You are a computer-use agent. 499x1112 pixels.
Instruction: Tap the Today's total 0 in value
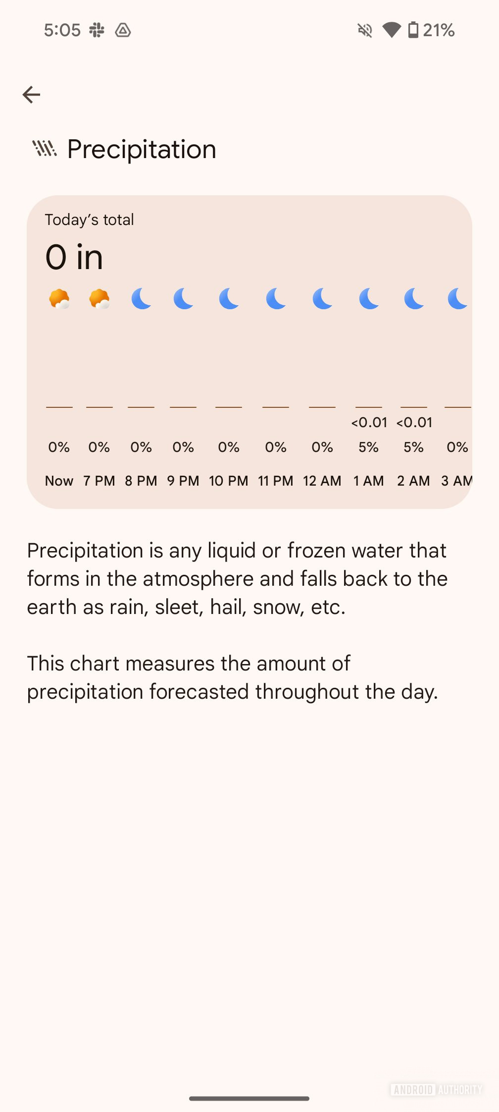pos(74,257)
